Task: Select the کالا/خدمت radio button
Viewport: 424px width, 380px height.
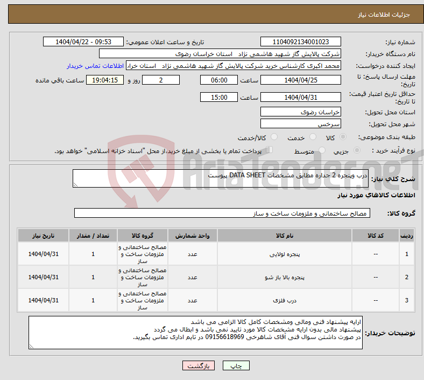Action: pyautogui.click(x=274, y=137)
